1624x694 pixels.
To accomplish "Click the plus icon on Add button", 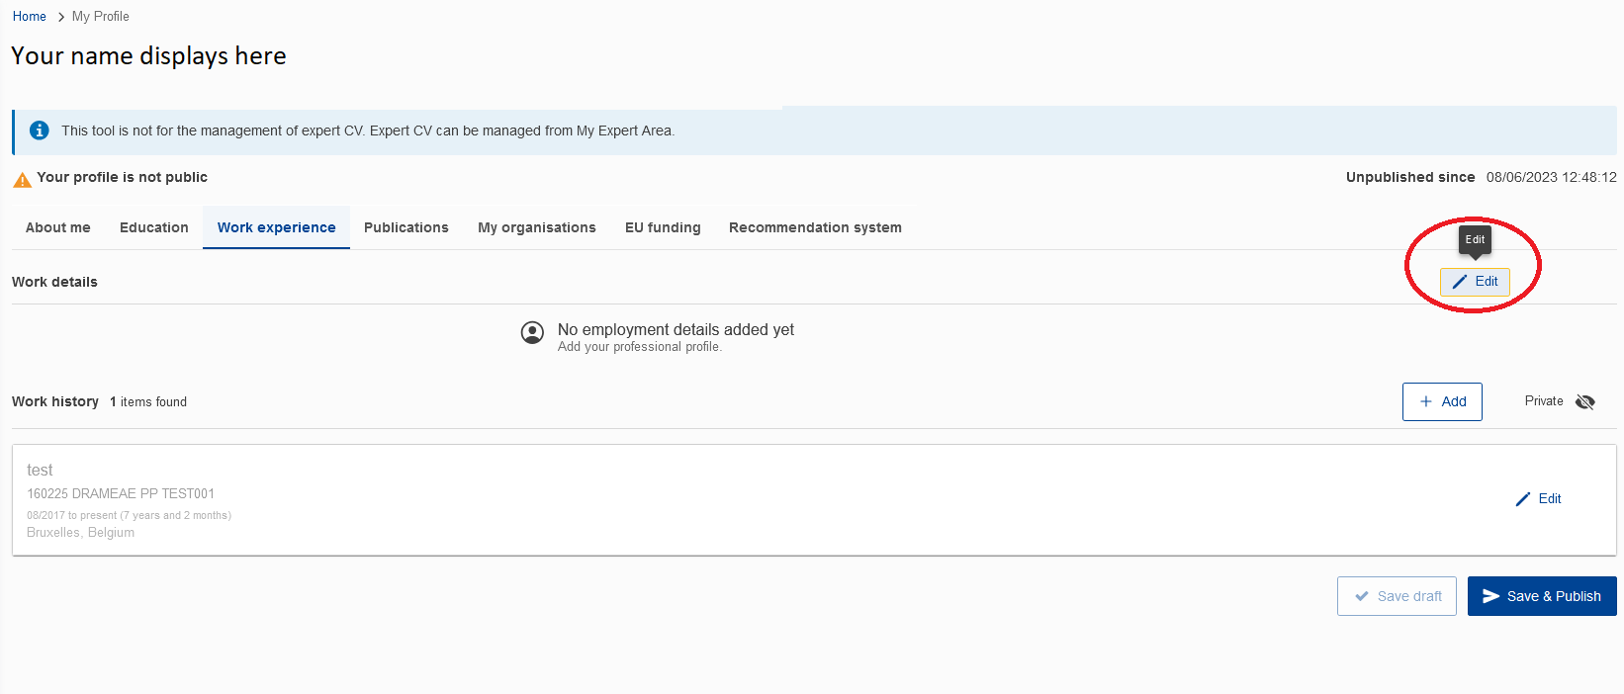I will coord(1426,401).
